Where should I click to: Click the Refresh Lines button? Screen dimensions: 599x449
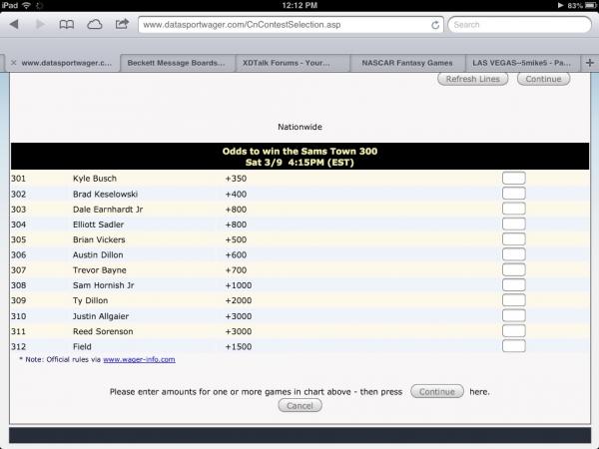(x=473, y=79)
